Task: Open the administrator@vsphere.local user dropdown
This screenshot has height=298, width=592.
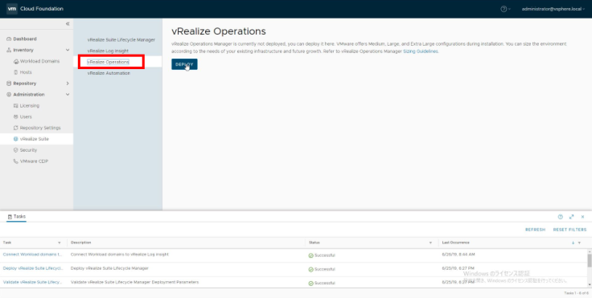Action: [553, 9]
